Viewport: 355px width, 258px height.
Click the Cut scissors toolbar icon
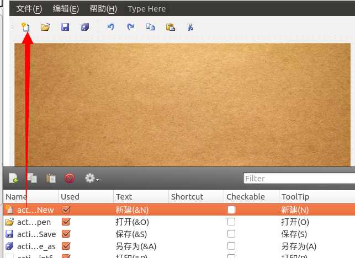[x=190, y=27]
